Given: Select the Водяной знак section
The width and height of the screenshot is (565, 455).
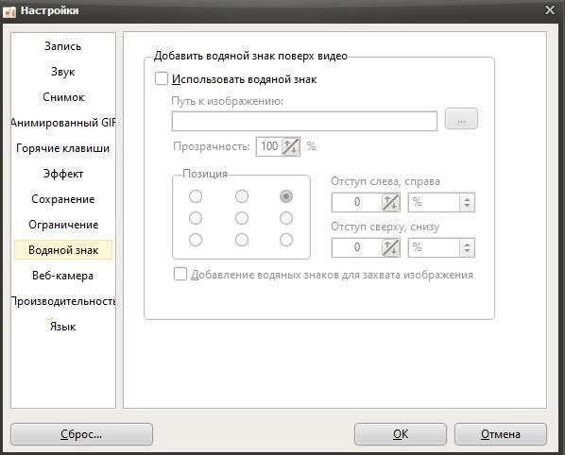Looking at the screenshot, I should [63, 250].
